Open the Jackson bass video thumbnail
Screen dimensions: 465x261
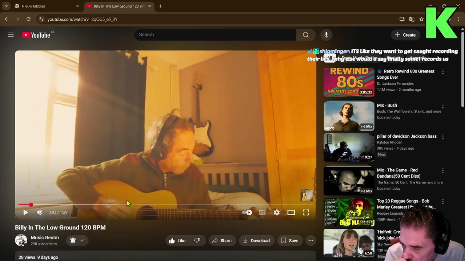(x=349, y=147)
